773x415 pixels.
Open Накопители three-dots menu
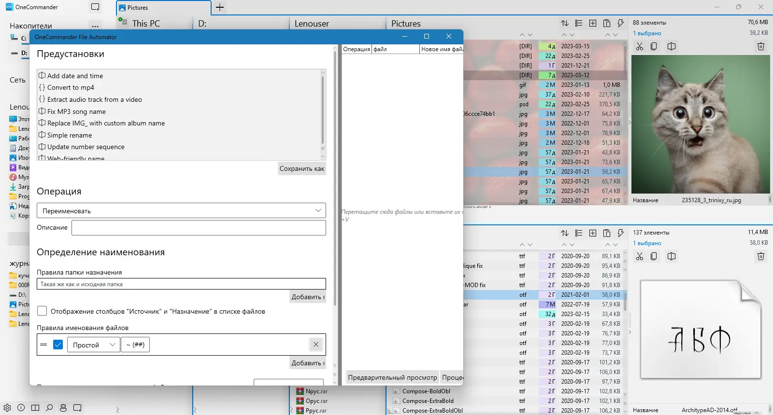[x=95, y=26]
